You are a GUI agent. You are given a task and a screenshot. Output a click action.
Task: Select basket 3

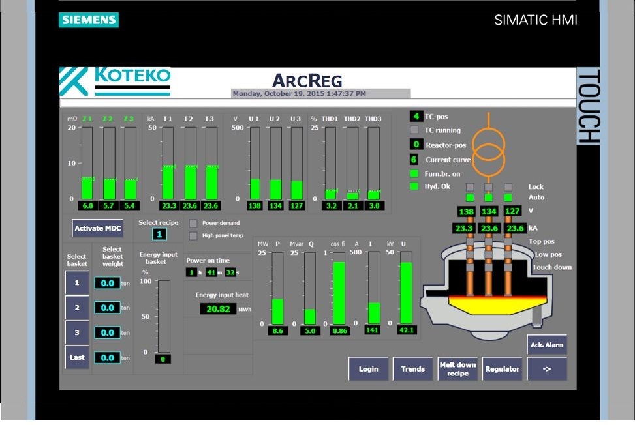[x=77, y=332]
